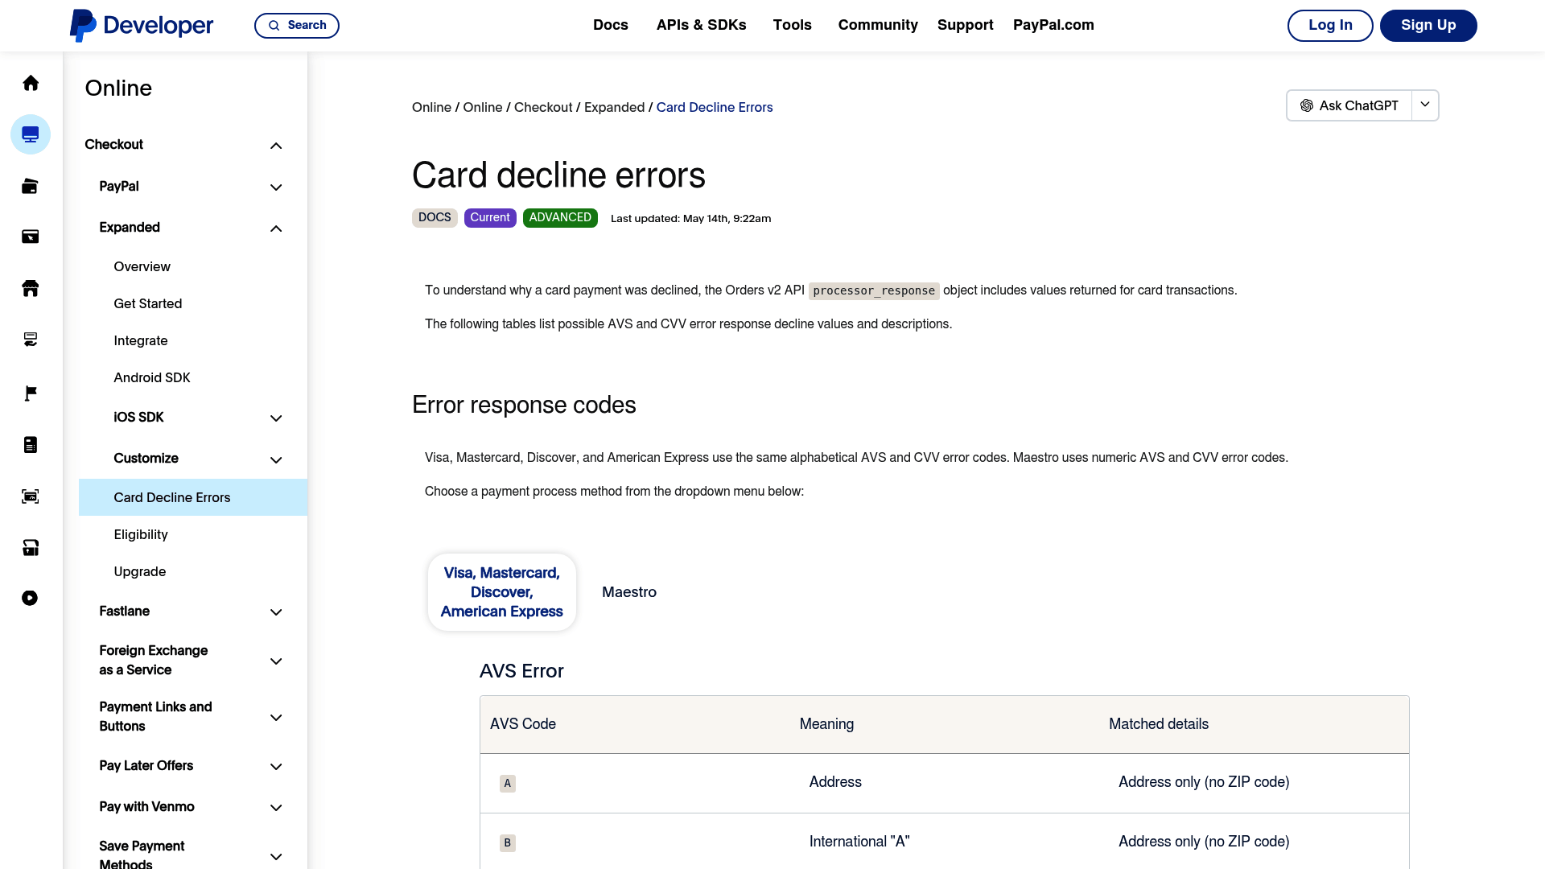Click the AVS Code column header
This screenshot has height=869, width=1545.
[523, 724]
